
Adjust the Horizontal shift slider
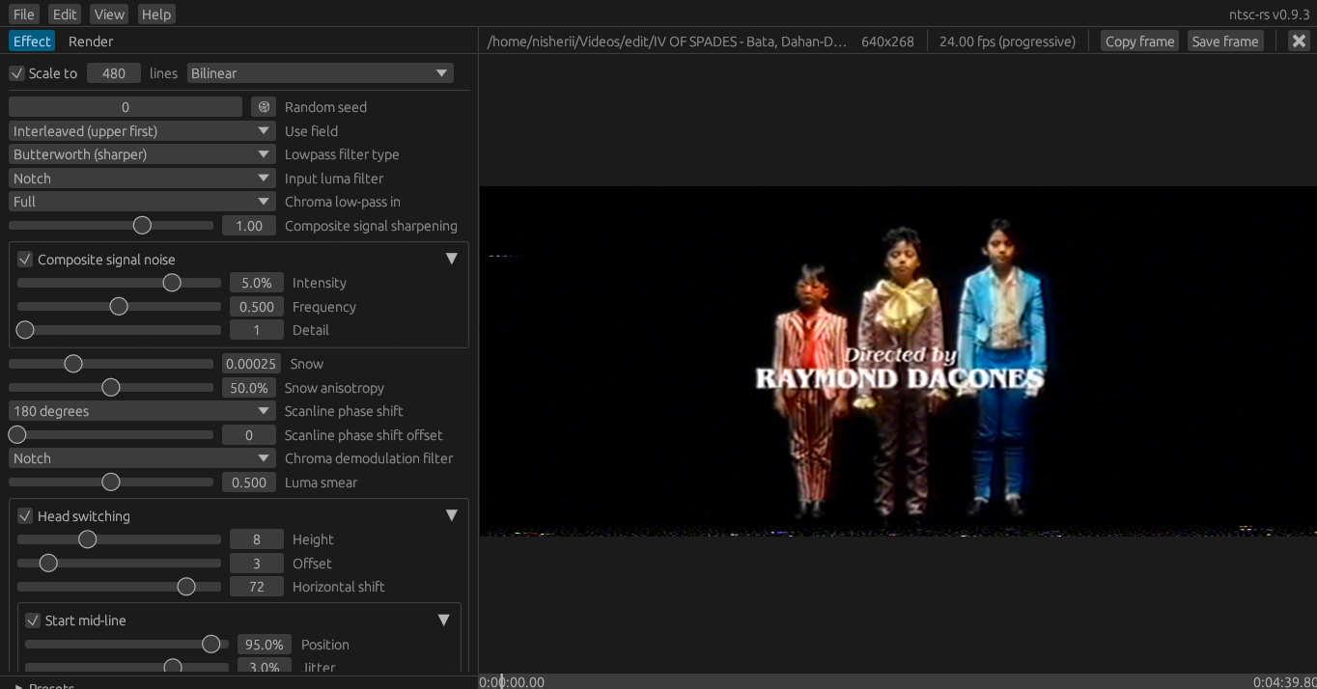(x=119, y=587)
